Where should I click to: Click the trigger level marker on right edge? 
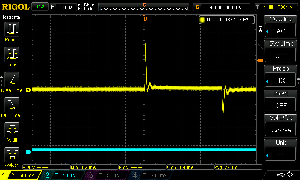[x=260, y=61]
